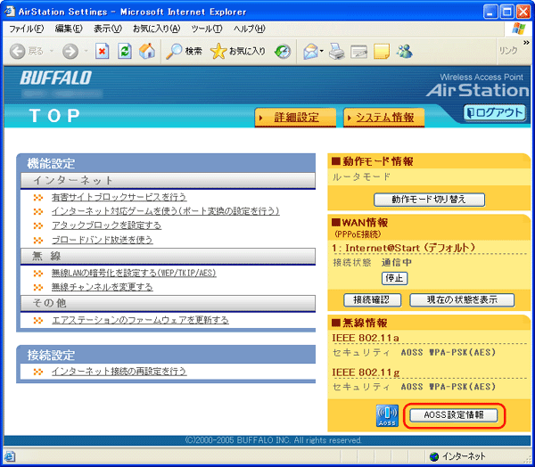Open the ヘルプ(H) menu
This screenshot has width=535, height=467.
click(x=249, y=29)
